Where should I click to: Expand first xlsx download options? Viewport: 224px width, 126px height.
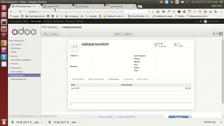point(42,122)
